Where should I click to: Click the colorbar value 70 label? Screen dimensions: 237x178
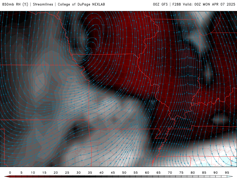[x=170, y=173]
